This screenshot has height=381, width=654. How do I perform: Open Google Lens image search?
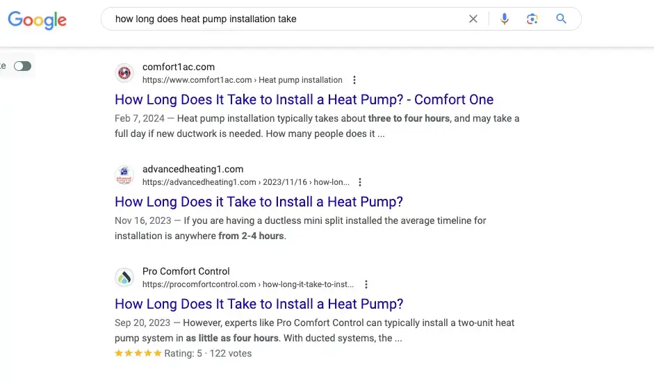click(x=532, y=19)
